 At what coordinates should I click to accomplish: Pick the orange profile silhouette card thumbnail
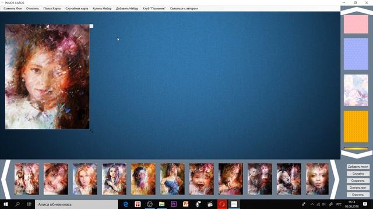(143, 179)
